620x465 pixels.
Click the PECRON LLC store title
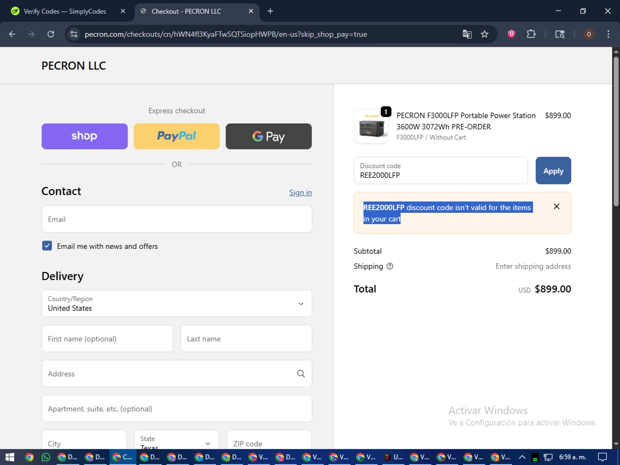[74, 66]
